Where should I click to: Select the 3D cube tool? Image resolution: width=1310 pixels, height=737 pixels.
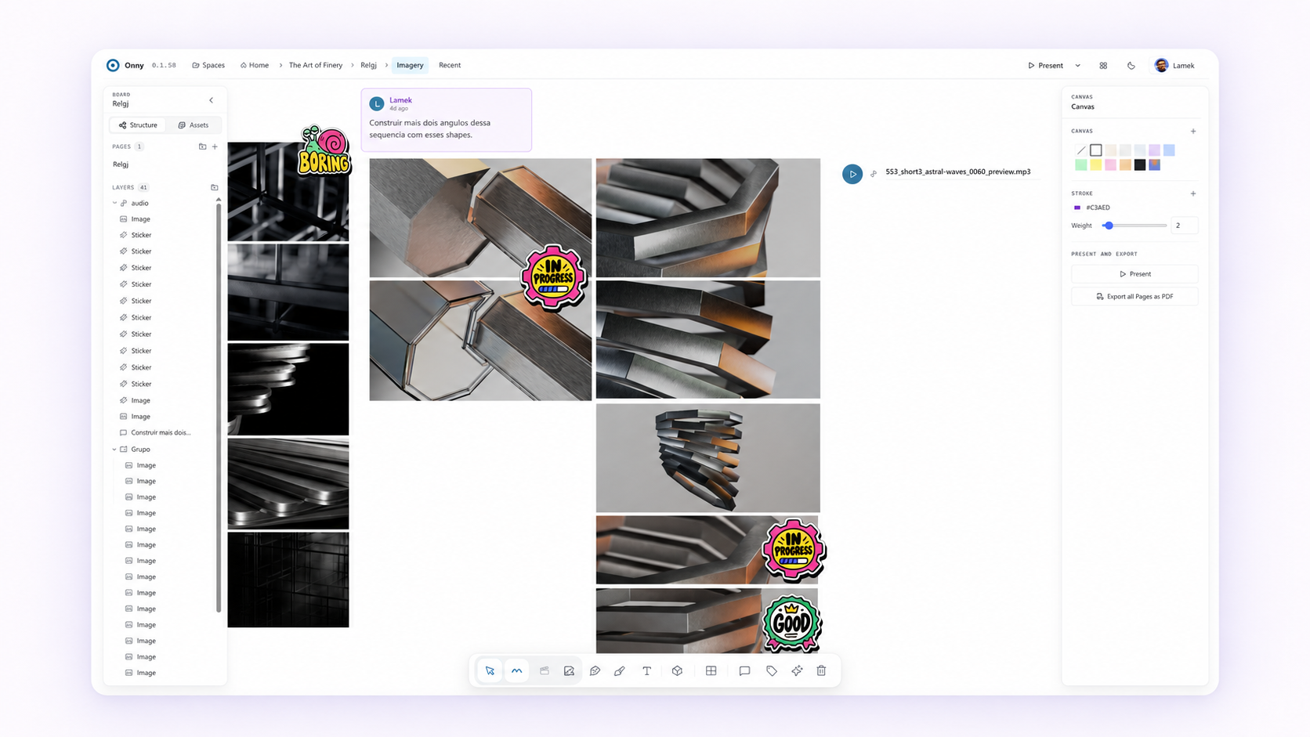(677, 670)
